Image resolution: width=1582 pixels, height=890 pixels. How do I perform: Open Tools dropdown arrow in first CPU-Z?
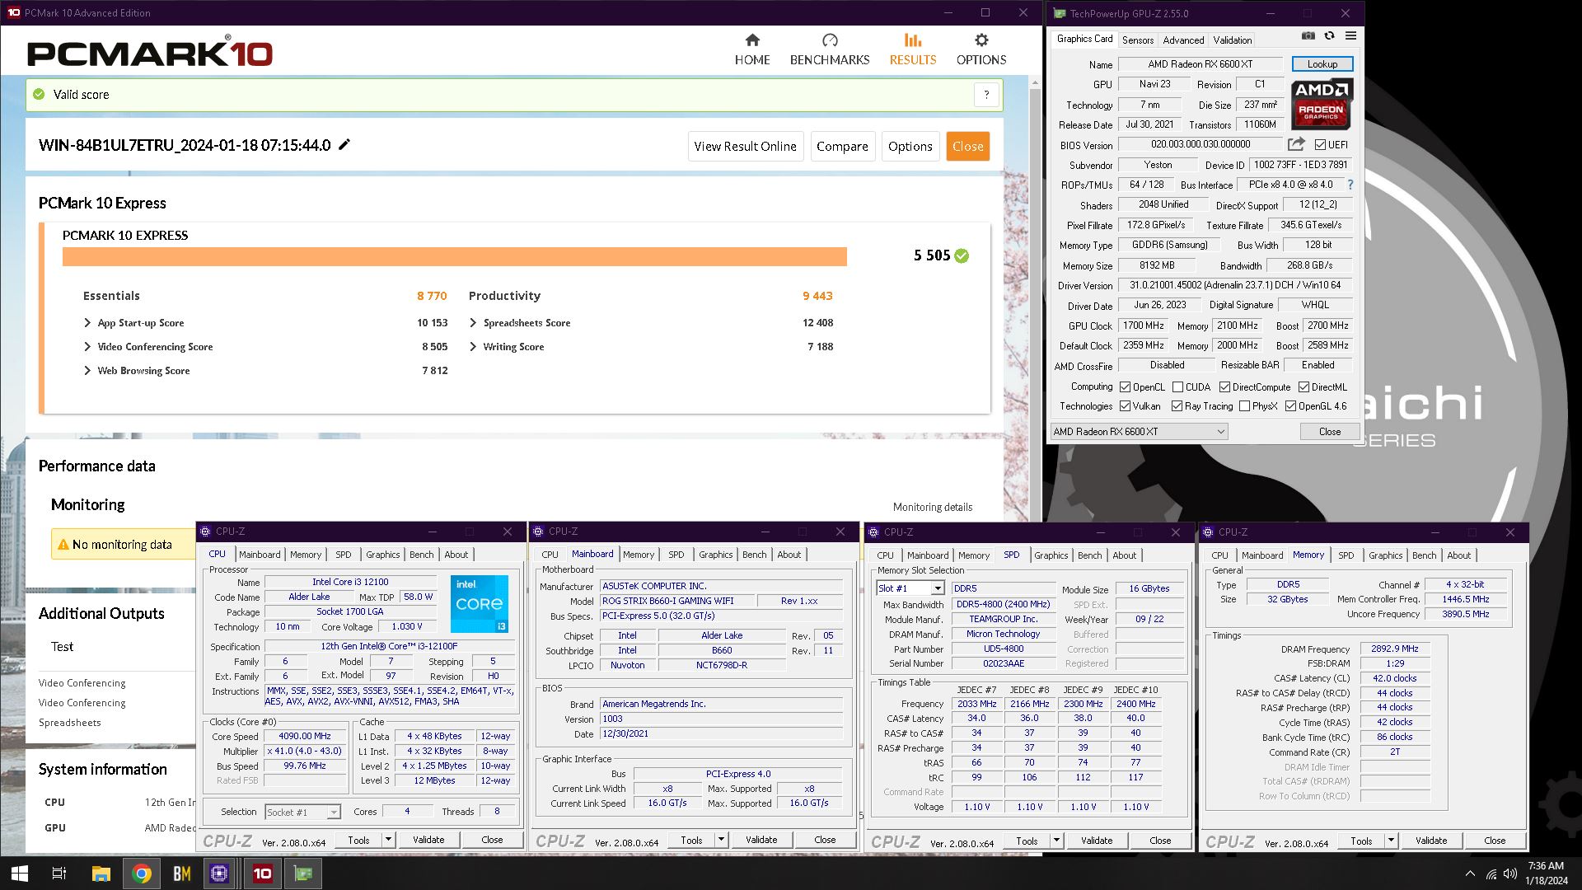tap(388, 840)
